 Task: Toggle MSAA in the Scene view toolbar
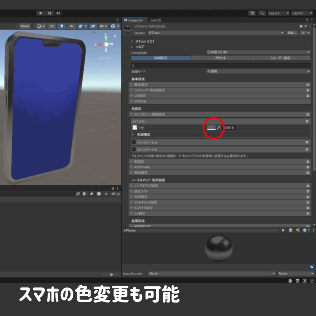point(25,26)
